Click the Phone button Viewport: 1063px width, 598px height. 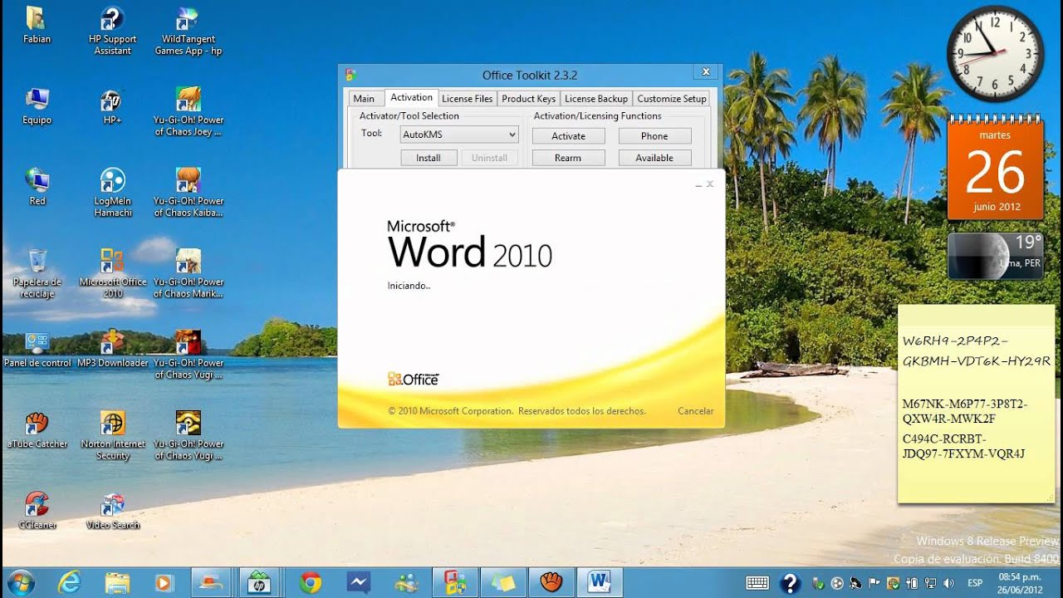pyautogui.click(x=654, y=136)
